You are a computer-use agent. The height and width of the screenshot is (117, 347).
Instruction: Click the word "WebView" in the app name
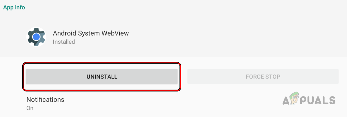point(115,33)
